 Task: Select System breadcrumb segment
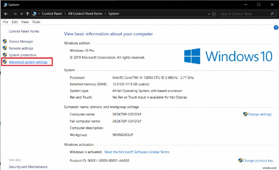tap(114, 14)
